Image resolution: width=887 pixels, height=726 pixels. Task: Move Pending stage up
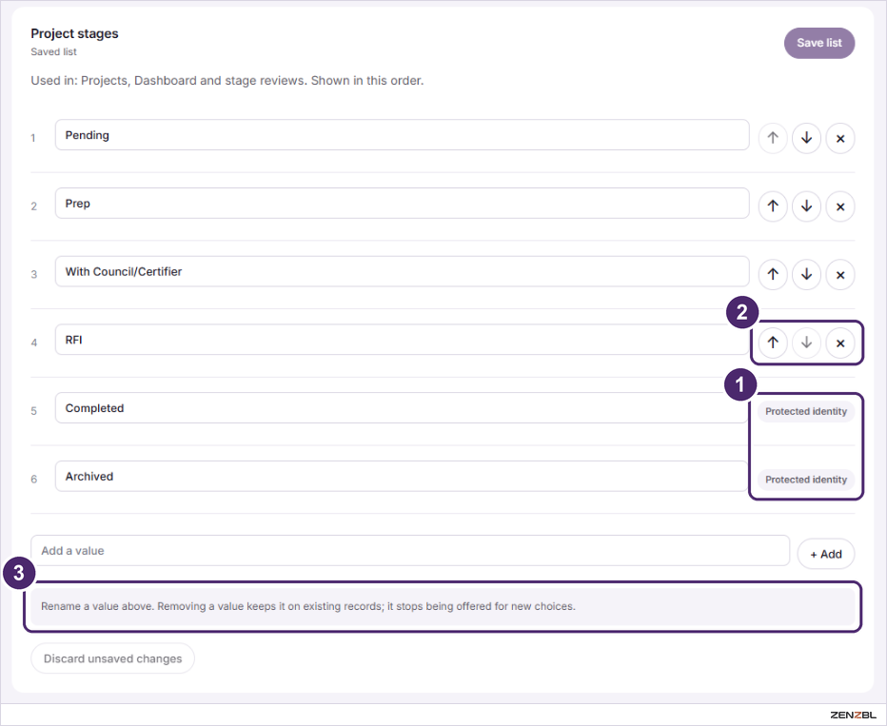773,138
